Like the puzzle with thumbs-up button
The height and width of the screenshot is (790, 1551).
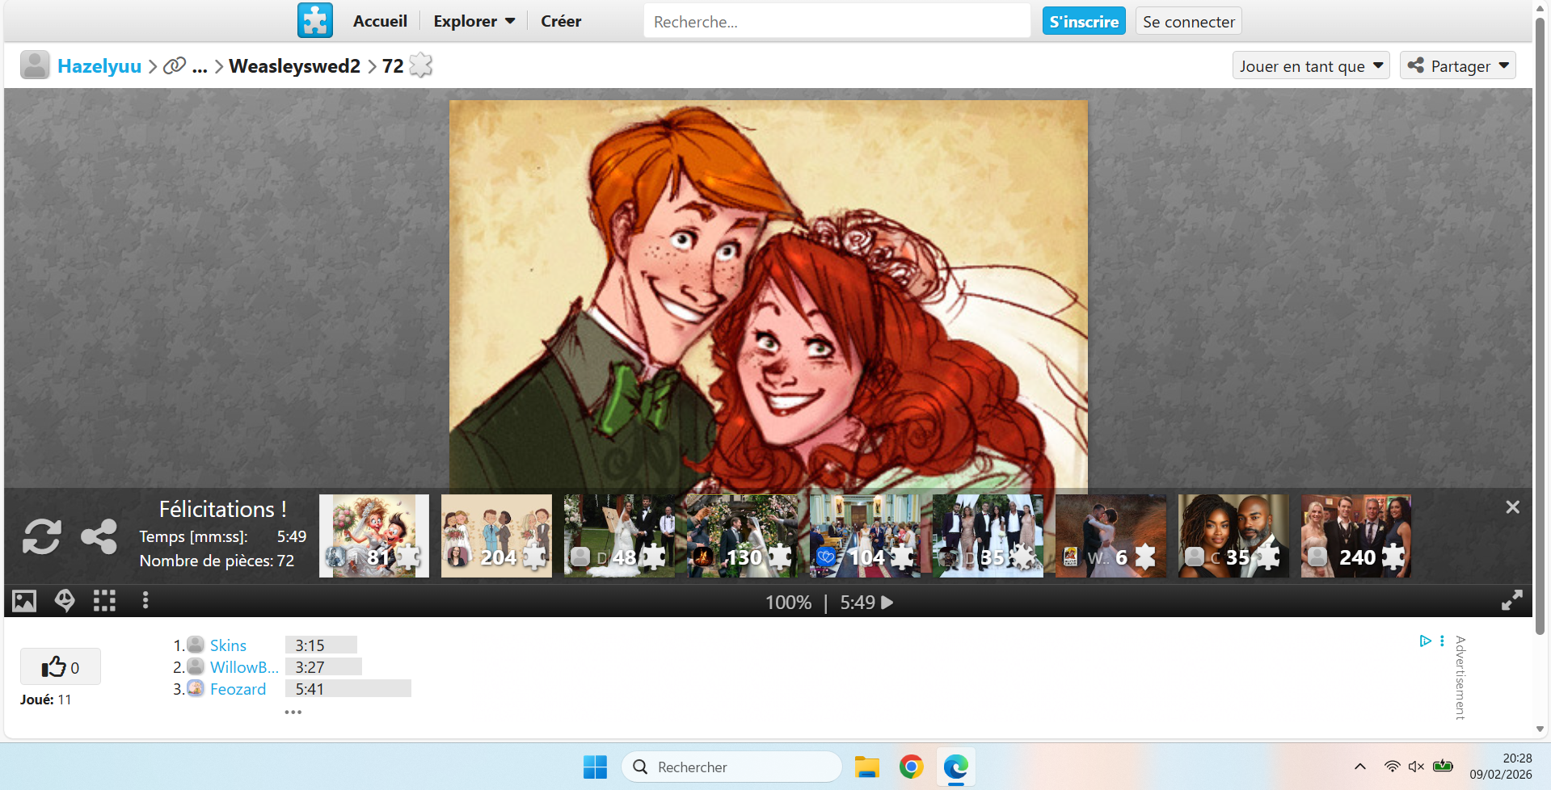[60, 667]
